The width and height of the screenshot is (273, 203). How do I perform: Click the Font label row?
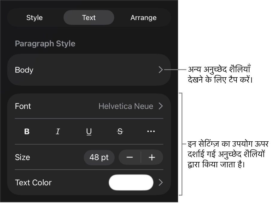23,106
